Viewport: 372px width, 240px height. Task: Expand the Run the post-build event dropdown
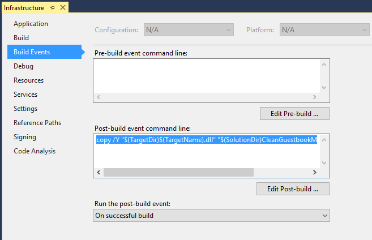pyautogui.click(x=211, y=216)
